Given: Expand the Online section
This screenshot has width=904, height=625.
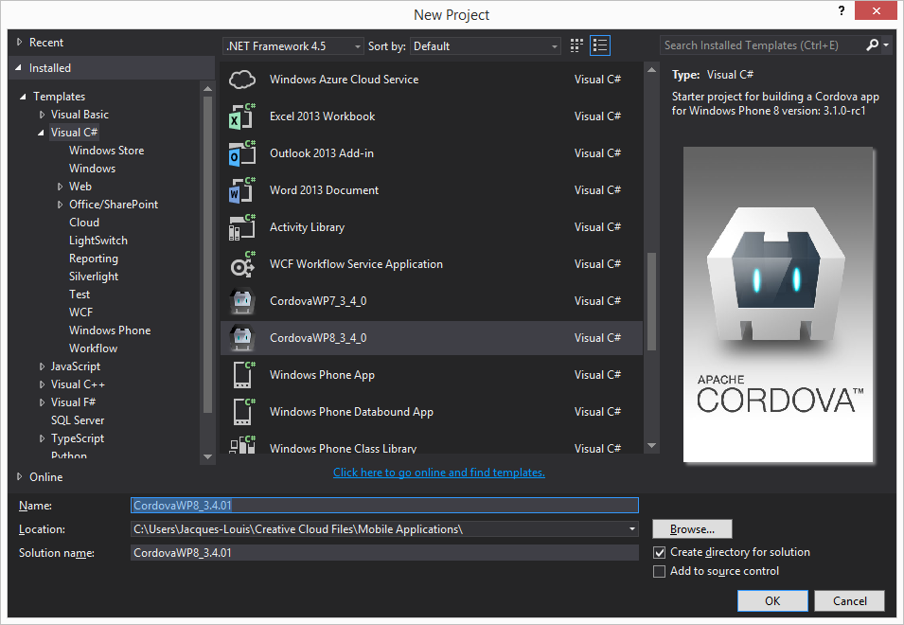Looking at the screenshot, I should click(x=20, y=477).
